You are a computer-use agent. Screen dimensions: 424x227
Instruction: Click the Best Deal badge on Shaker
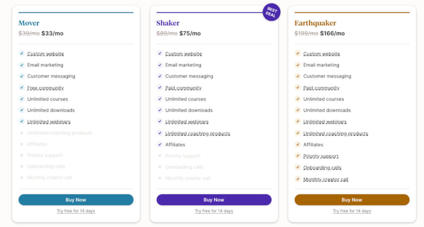[x=271, y=12]
